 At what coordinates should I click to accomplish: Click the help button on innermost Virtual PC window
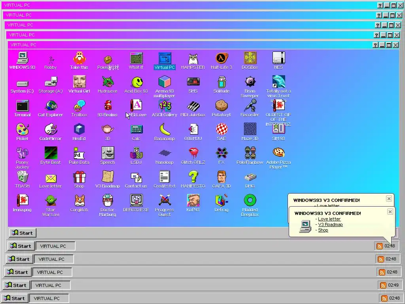[x=376, y=45]
